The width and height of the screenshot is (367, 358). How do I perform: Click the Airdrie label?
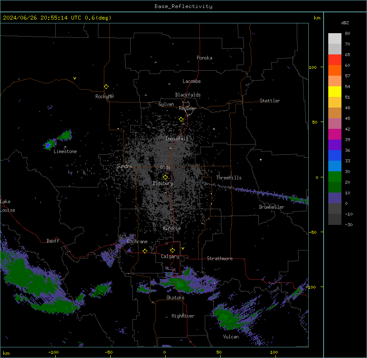coord(172,228)
